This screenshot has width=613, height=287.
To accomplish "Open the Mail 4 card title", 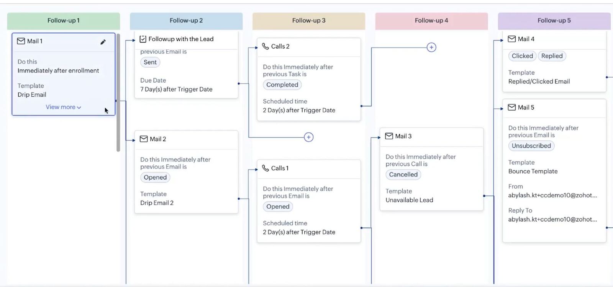I will (526, 39).
